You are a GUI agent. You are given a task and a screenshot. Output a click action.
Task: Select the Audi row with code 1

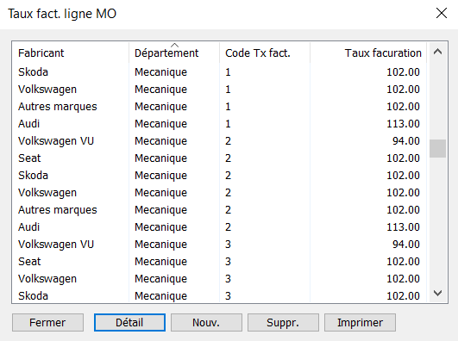coord(219,124)
